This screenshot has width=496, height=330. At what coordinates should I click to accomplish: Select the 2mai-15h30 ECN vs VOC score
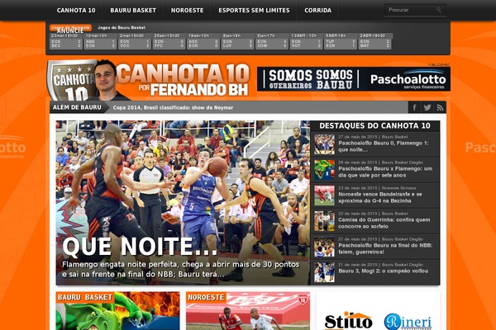134,41
